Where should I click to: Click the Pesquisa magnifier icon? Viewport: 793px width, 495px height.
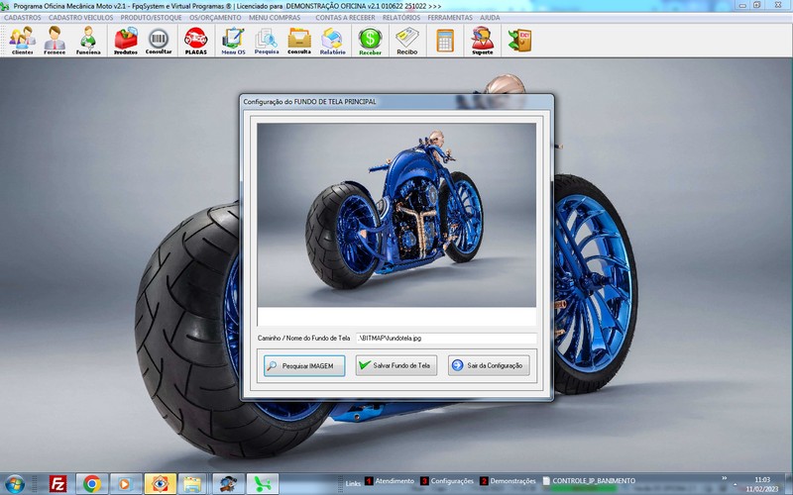point(267,41)
